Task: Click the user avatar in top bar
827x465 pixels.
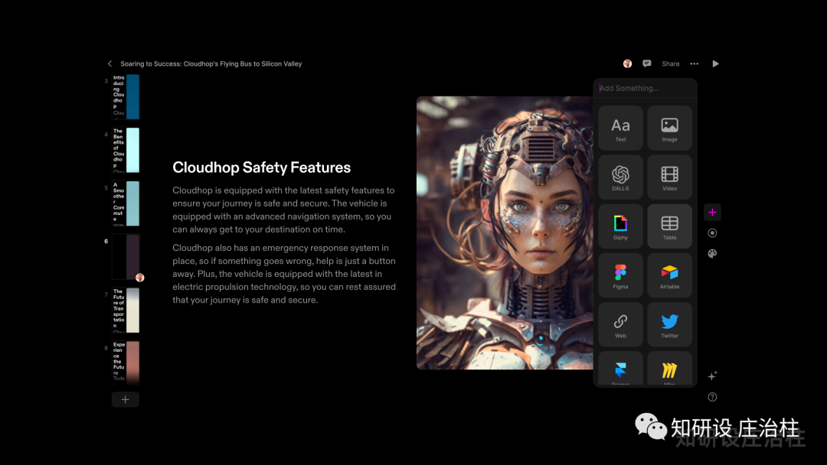Action: coord(627,63)
